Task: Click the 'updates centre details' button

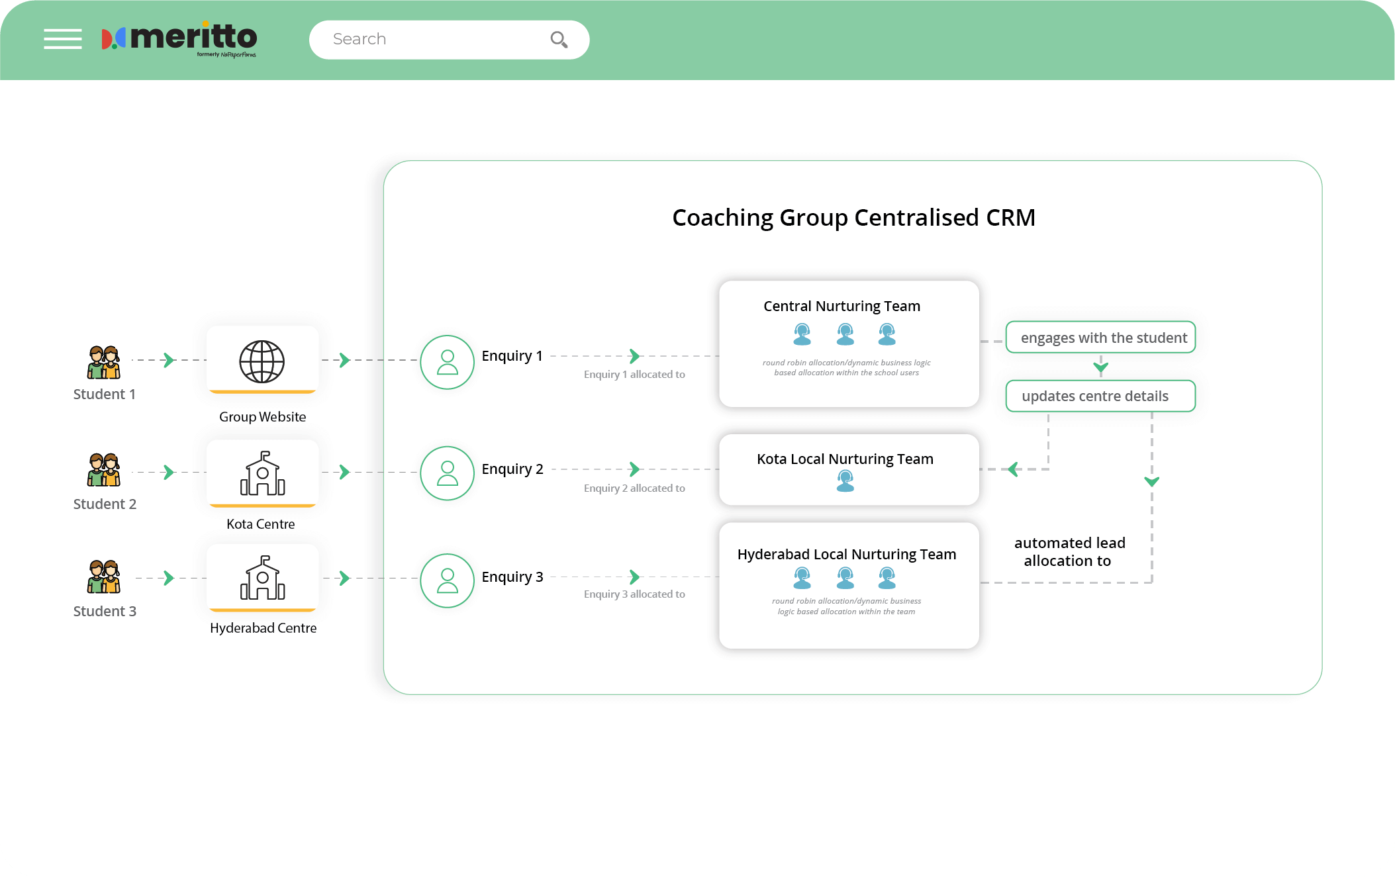Action: (x=1100, y=396)
